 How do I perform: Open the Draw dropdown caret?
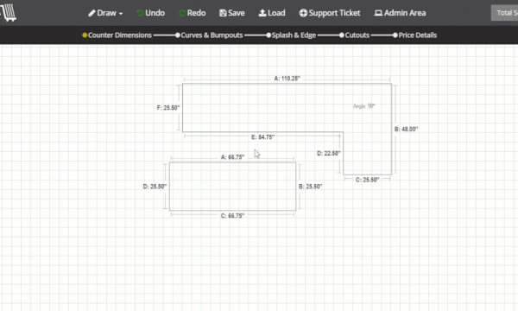click(121, 14)
